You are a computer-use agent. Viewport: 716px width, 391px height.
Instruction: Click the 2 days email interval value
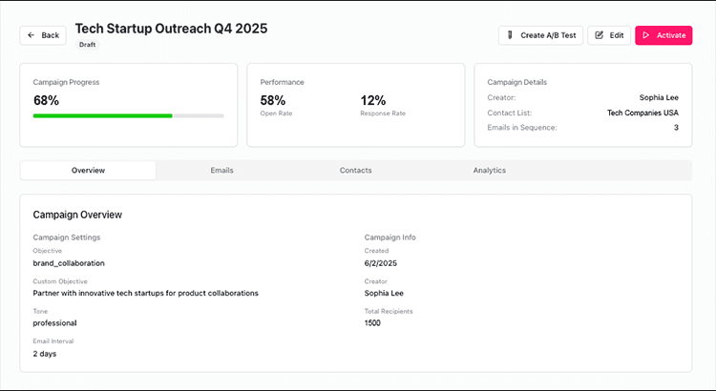tap(45, 353)
